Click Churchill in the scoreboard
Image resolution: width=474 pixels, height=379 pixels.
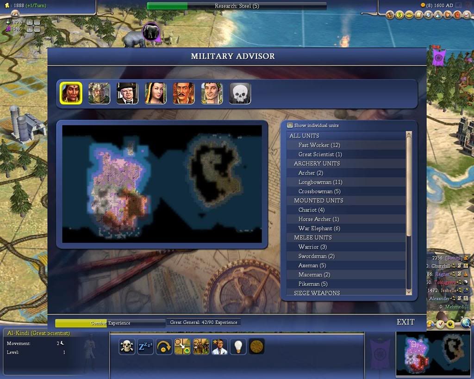pyautogui.click(x=441, y=266)
